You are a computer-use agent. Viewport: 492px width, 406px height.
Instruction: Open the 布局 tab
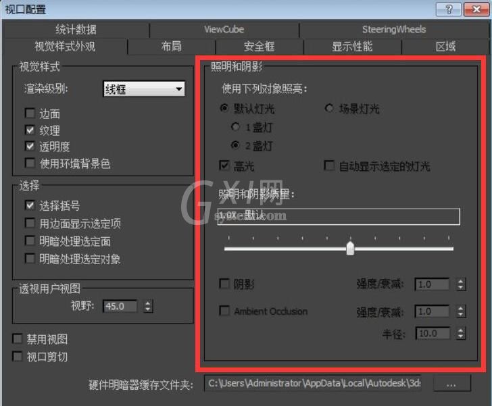172,47
